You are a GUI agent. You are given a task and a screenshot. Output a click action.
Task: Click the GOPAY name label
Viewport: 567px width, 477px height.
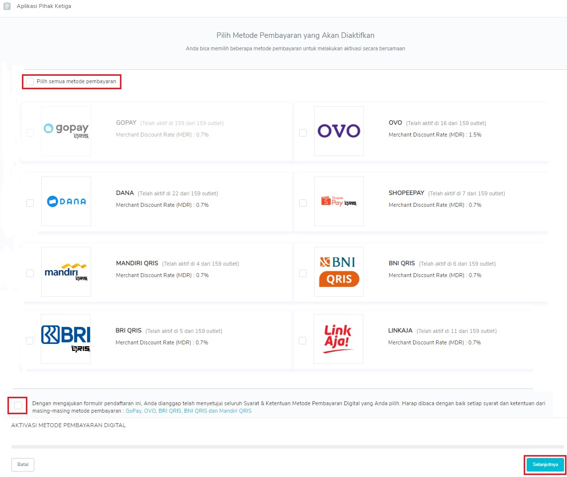click(126, 123)
